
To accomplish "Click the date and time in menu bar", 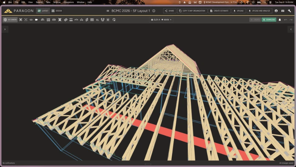I will [x=284, y=2].
